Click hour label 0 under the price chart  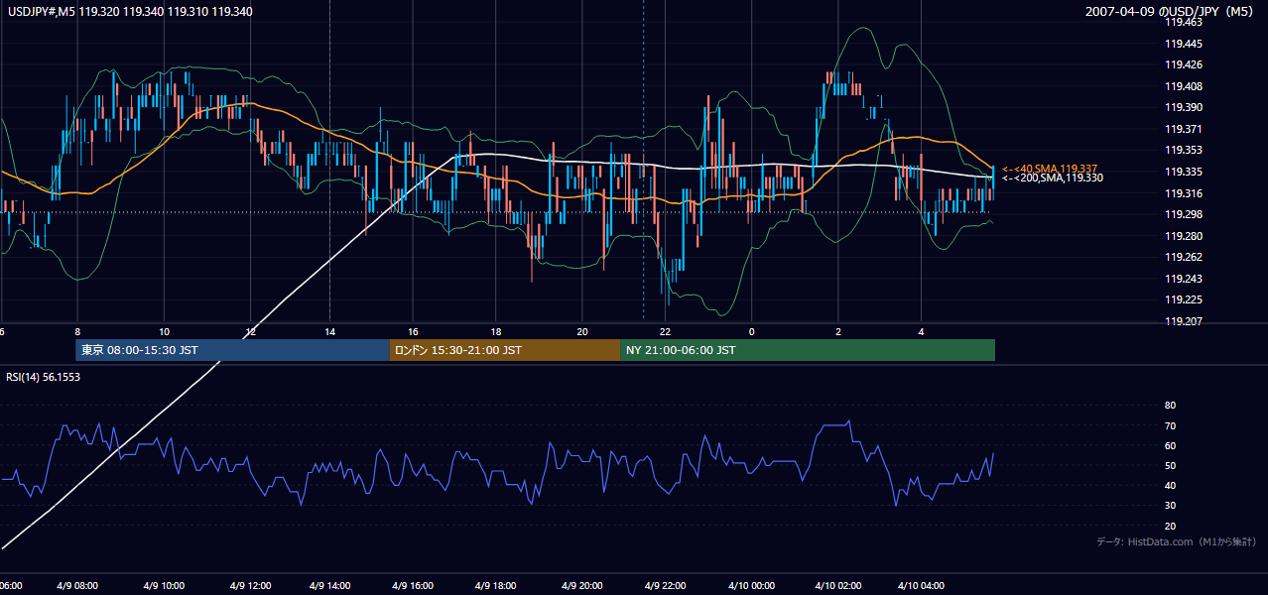pyautogui.click(x=752, y=332)
